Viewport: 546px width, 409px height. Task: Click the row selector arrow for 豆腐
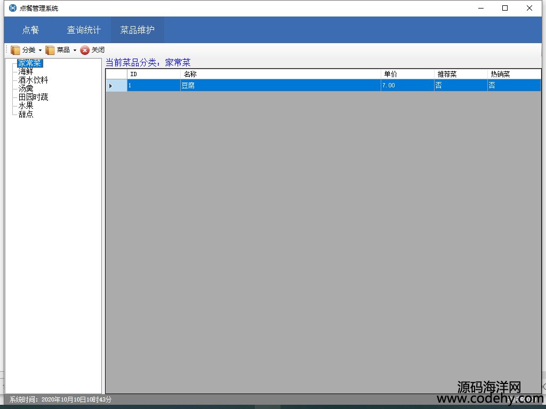[x=111, y=86]
